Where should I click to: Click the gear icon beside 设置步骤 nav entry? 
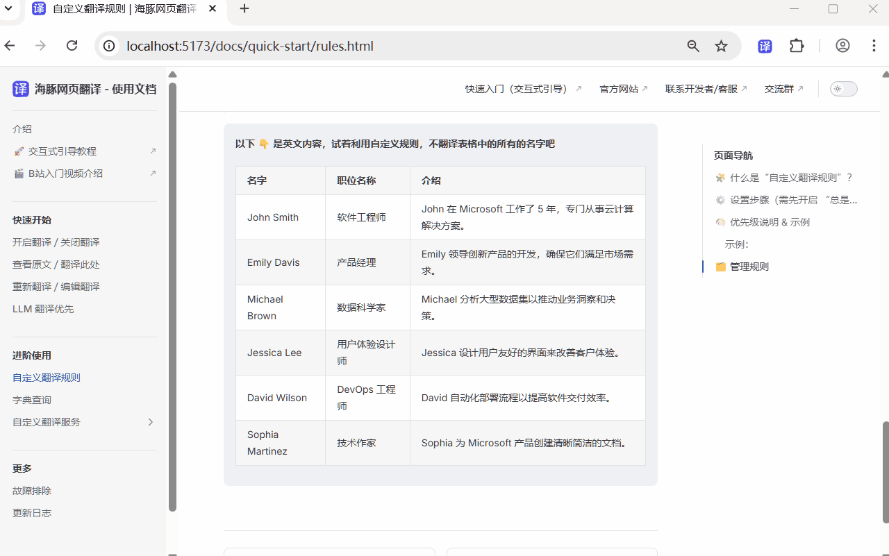click(x=720, y=200)
